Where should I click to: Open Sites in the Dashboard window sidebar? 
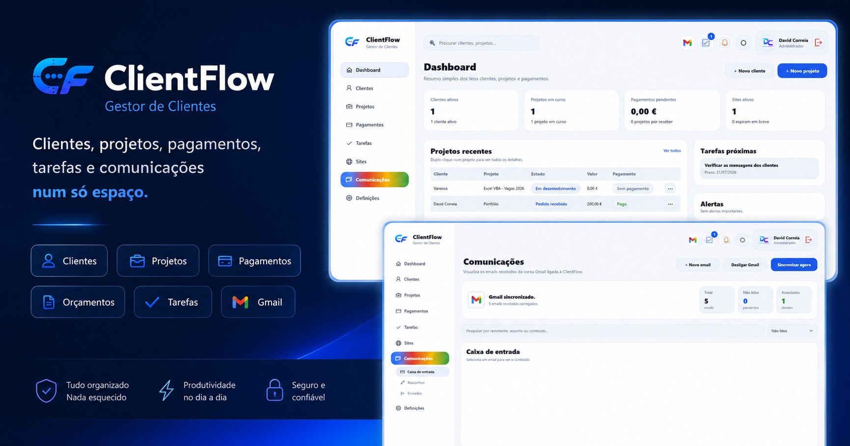374,161
